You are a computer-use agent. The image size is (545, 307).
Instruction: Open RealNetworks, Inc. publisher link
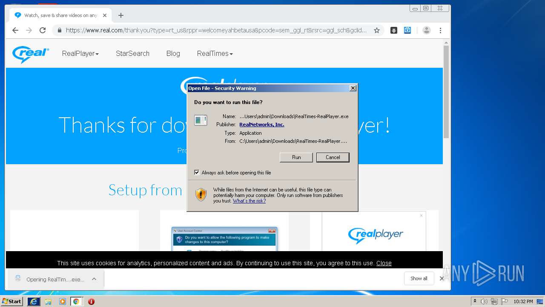click(x=262, y=125)
